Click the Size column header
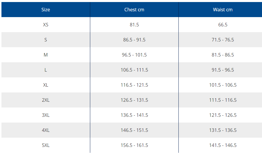 tap(46, 10)
